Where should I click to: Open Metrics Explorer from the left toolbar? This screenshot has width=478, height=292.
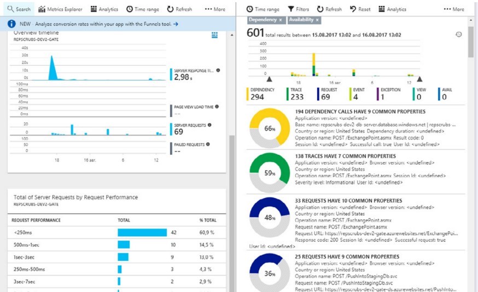(x=60, y=9)
